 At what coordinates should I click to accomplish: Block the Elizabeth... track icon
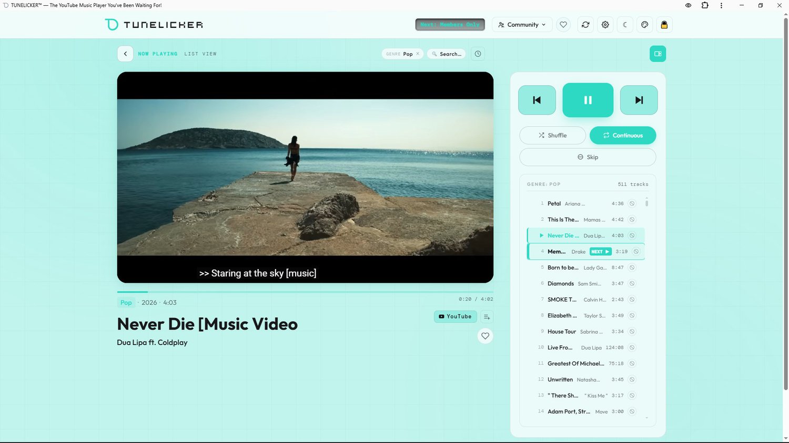(632, 316)
